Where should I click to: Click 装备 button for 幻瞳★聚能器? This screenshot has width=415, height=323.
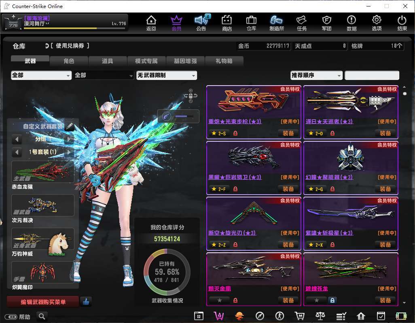coord(385,189)
